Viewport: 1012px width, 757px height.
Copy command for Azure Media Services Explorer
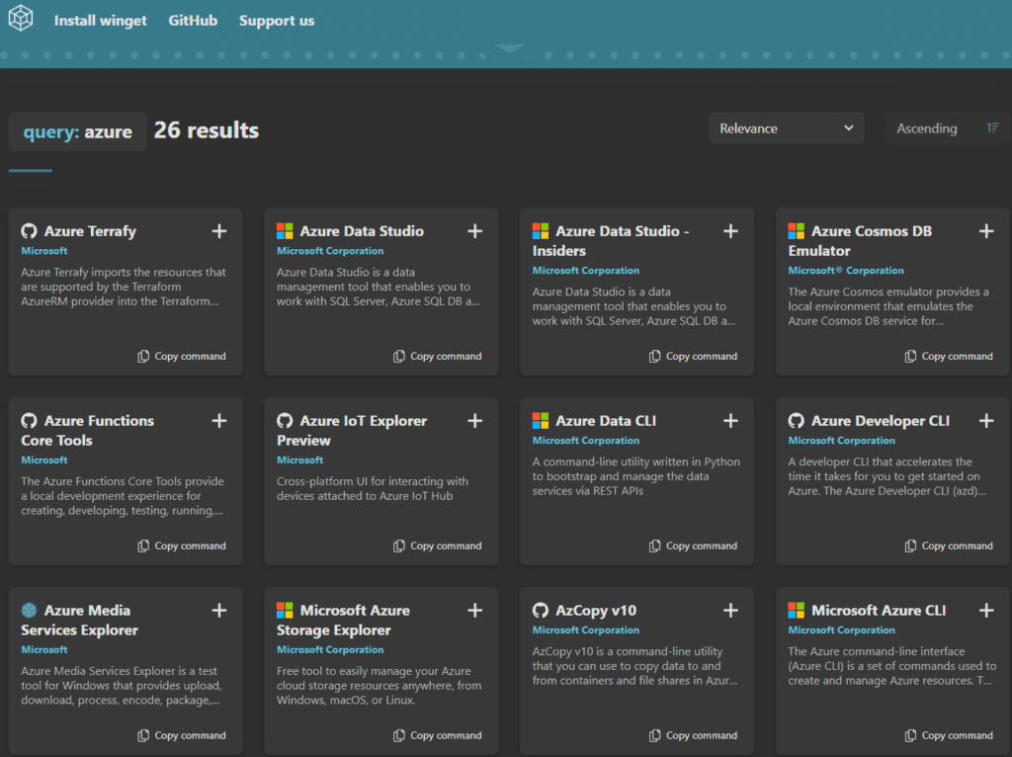[182, 735]
